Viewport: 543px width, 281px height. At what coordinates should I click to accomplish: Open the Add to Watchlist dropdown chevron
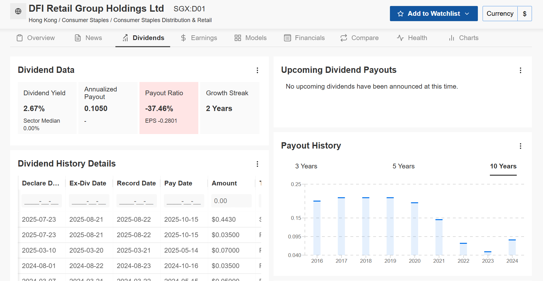pos(467,14)
